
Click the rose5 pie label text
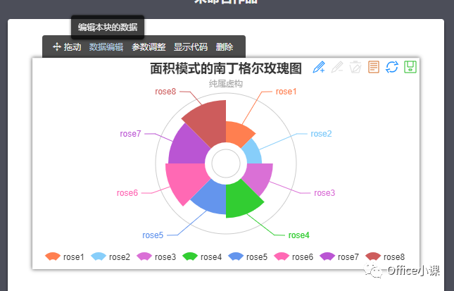pyautogui.click(x=153, y=235)
